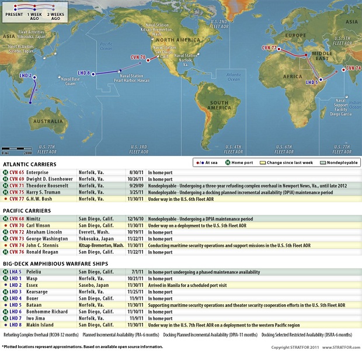
Task: Click the home port icon beside CVN 75 Truman
Action: (x=5, y=192)
